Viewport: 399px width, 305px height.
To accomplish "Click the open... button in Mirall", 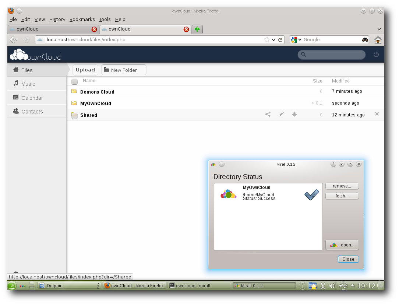I will pos(342,245).
